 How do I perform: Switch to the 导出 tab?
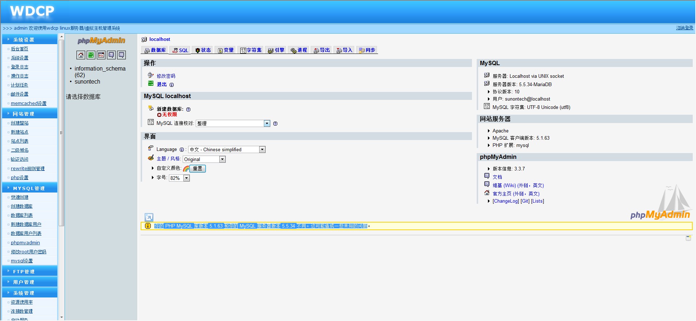click(322, 50)
